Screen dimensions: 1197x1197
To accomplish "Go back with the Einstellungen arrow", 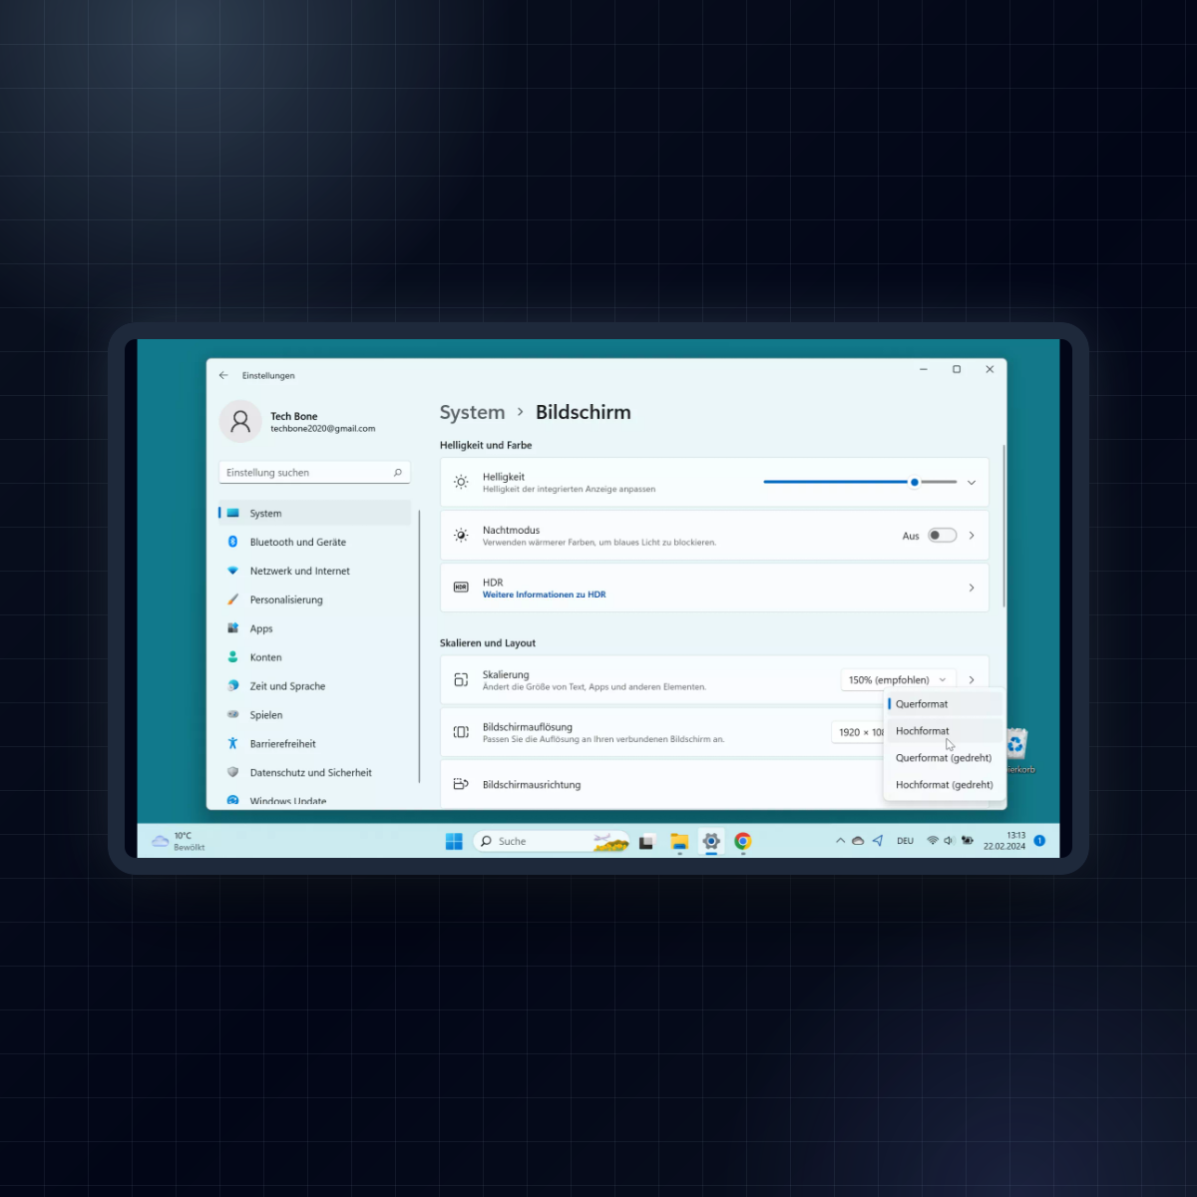I will click(x=223, y=375).
